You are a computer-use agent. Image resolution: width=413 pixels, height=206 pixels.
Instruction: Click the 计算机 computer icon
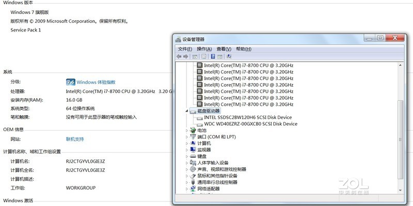[x=193, y=144]
